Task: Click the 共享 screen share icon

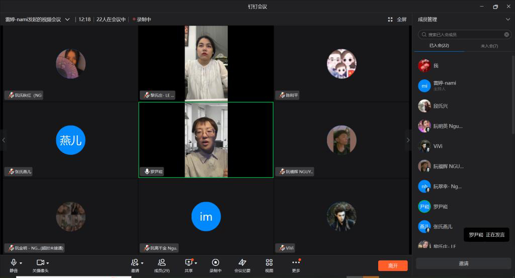Action: [189, 263]
